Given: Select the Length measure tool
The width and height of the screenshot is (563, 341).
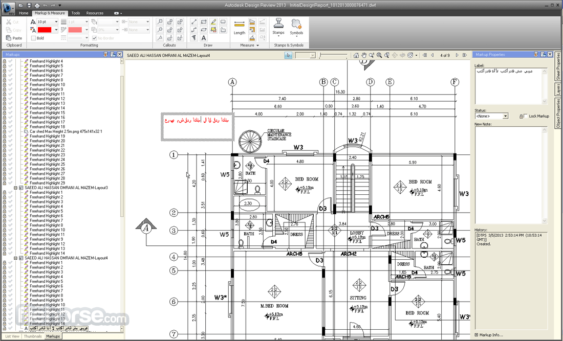Looking at the screenshot, I should pos(239,27).
